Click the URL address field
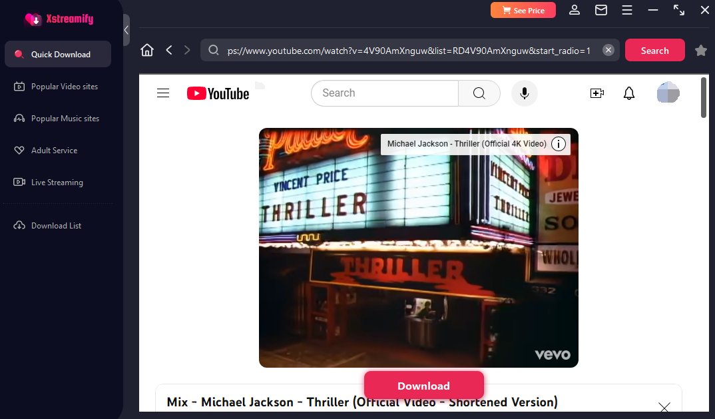Viewport: 715px width, 419px height. [x=409, y=50]
